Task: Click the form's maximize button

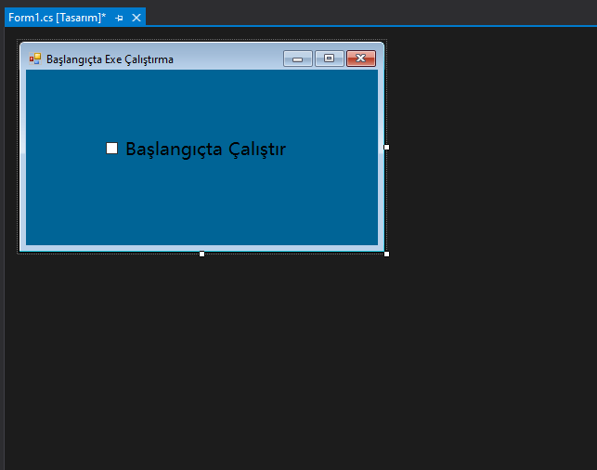Action: pos(330,59)
